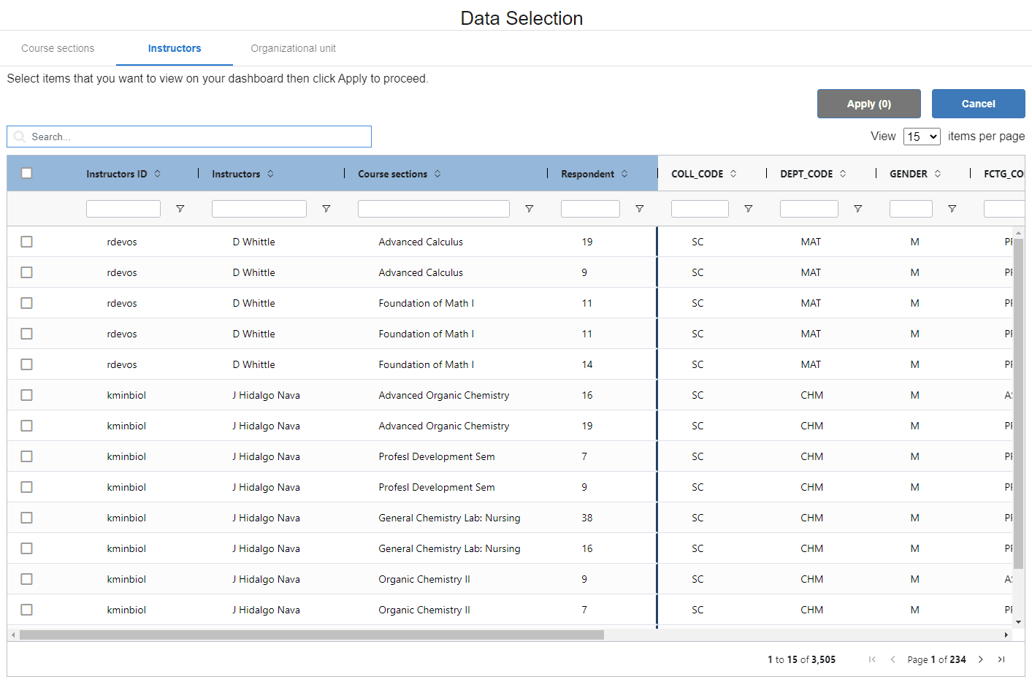
Task: Click the search magnifier icon
Action: point(20,137)
